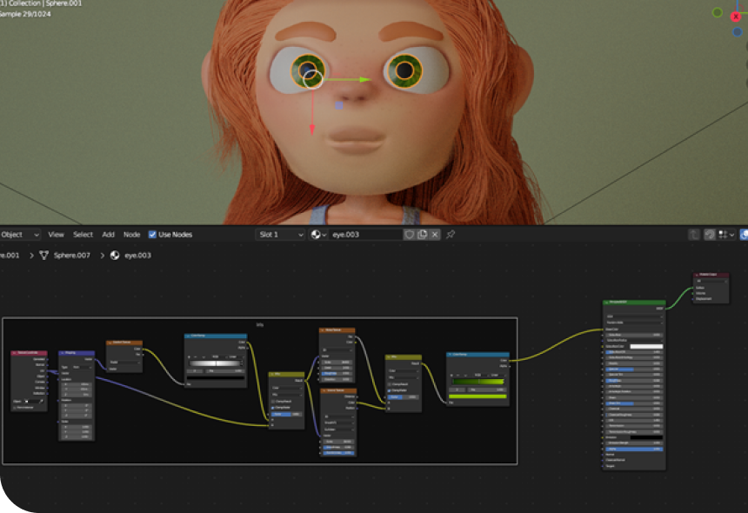This screenshot has width=748, height=513.
Task: Open the Slot 1 dropdown
Action: (280, 235)
